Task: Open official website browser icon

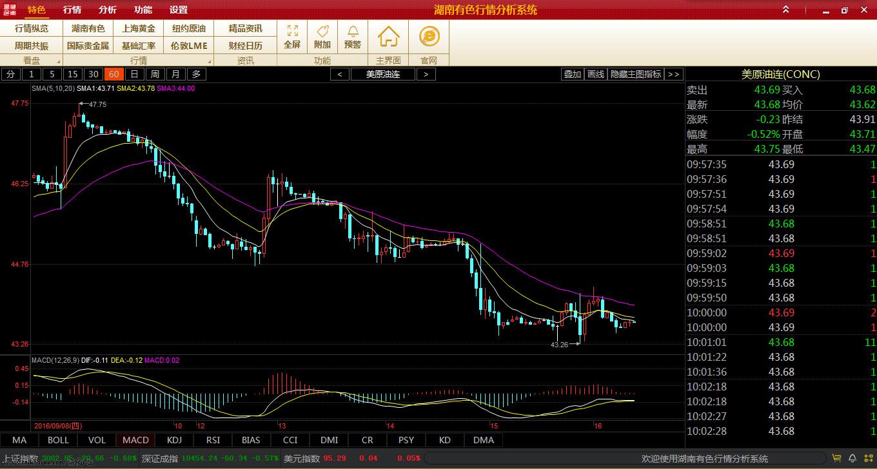Action: pyautogui.click(x=429, y=36)
